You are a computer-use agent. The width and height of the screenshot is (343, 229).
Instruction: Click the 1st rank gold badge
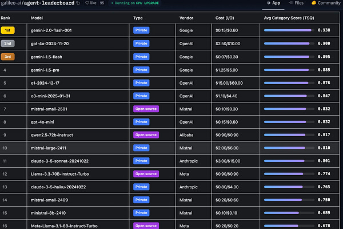[x=7, y=30]
